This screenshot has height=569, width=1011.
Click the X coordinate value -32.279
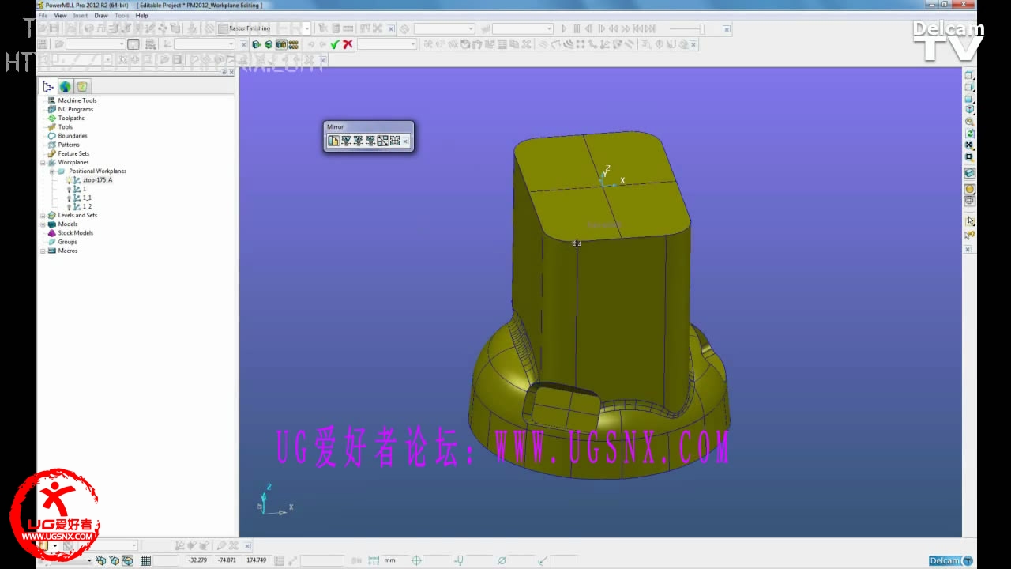(197, 560)
